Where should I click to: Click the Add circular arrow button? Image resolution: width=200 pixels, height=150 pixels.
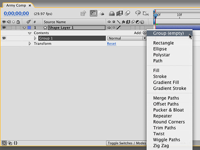(x=144, y=33)
